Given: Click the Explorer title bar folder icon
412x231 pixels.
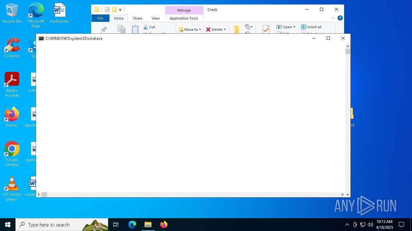Looking at the screenshot, I should click(97, 10).
